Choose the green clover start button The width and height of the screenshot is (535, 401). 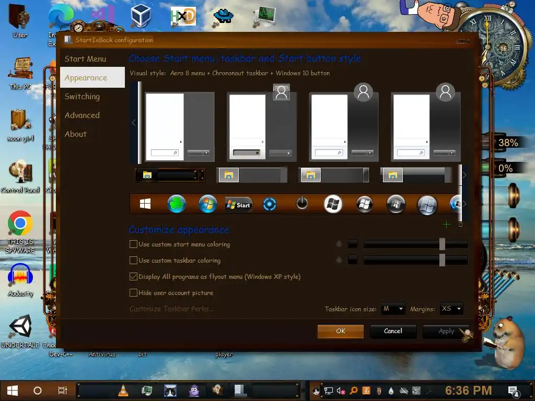177,204
